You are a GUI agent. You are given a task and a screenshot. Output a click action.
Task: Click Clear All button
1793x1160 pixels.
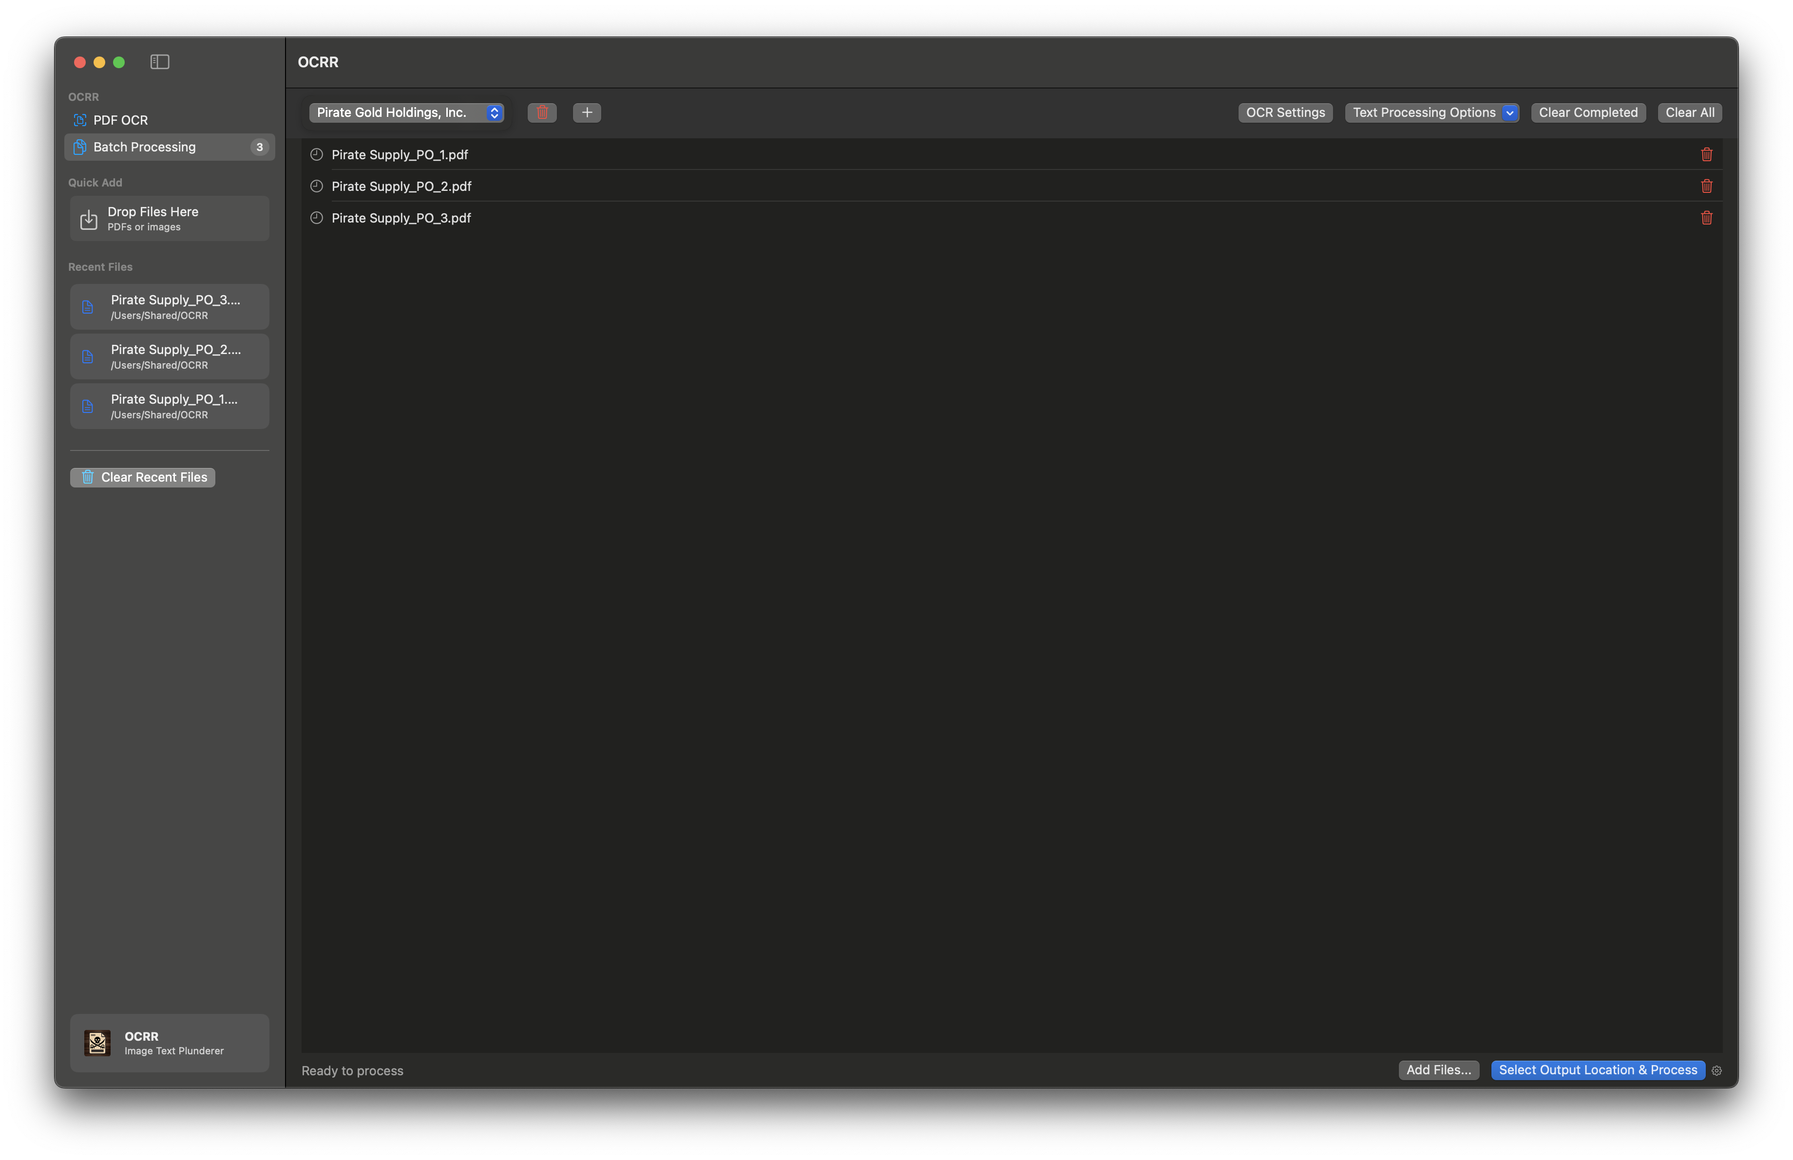[1690, 112]
